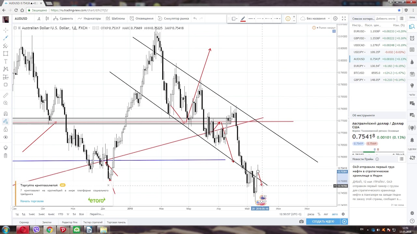The height and width of the screenshot is (234, 417).
Task: Select the ruler measure tool
Action: point(6,95)
